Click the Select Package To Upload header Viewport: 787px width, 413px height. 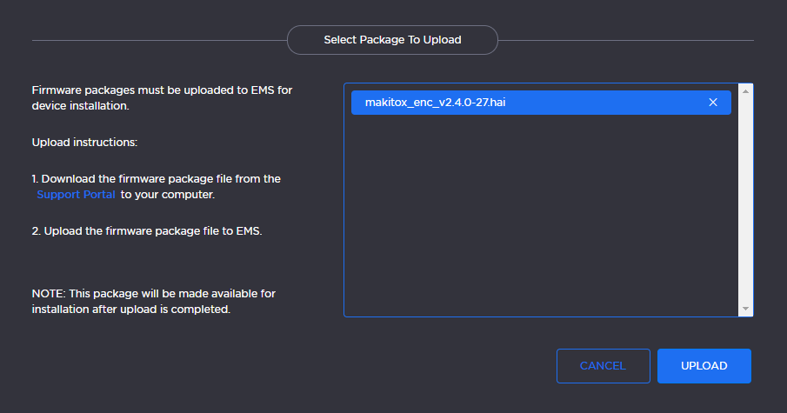[392, 40]
